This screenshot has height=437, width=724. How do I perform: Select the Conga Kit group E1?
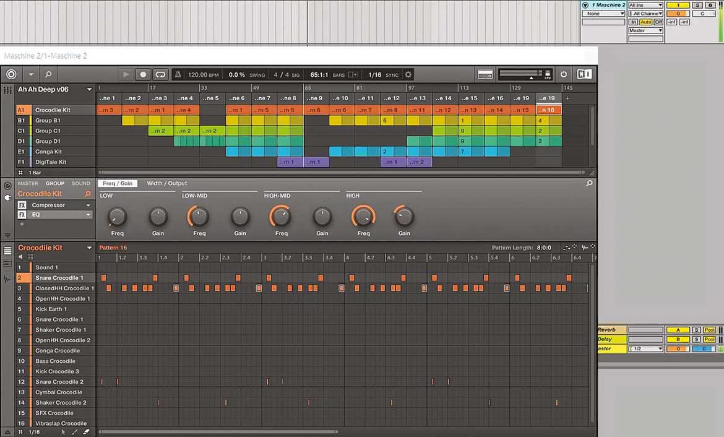coord(56,152)
